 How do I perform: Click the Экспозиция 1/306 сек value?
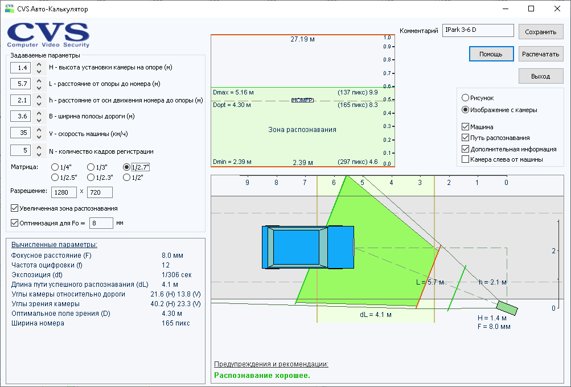pyautogui.click(x=176, y=275)
